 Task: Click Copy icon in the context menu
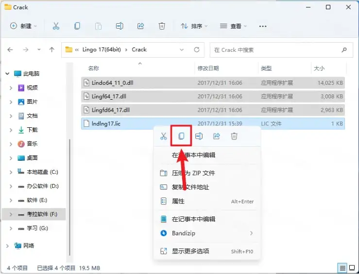click(x=181, y=136)
